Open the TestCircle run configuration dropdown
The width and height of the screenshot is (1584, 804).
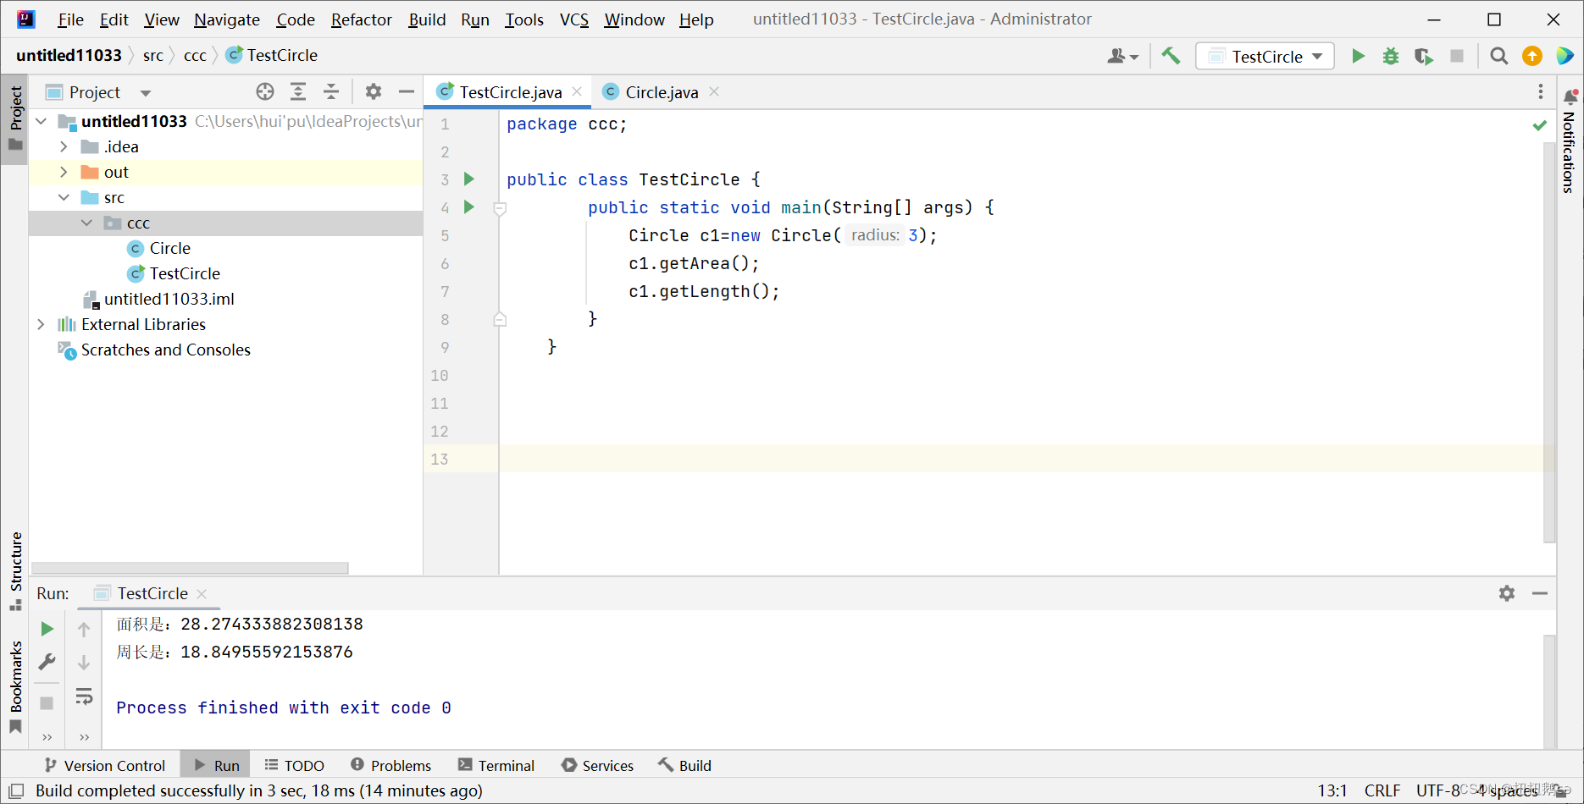tap(1266, 56)
